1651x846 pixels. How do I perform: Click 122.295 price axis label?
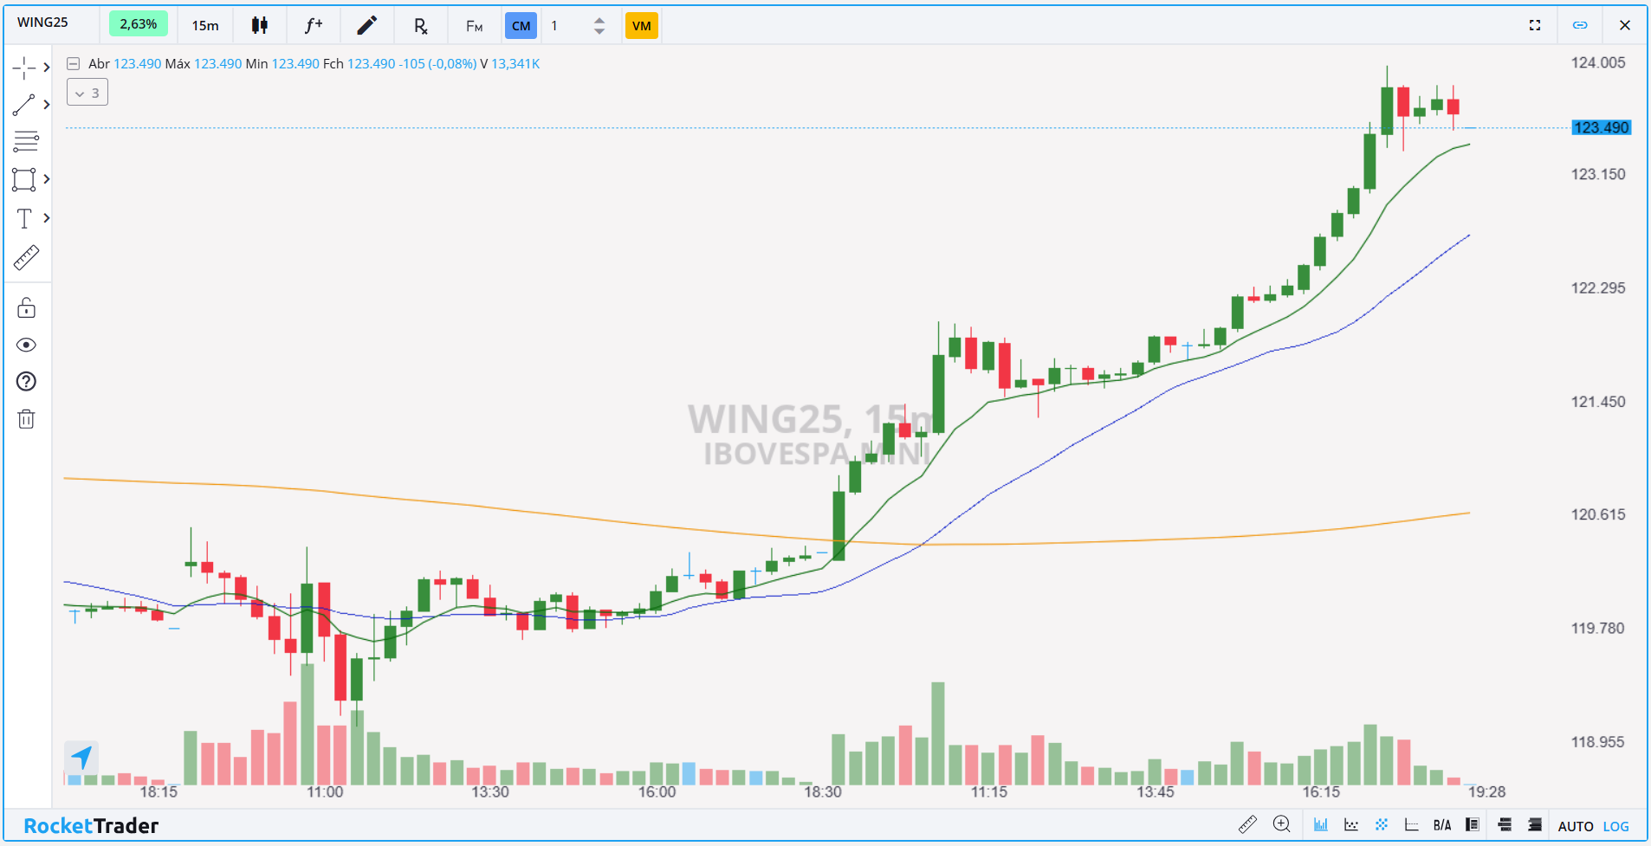click(x=1598, y=287)
